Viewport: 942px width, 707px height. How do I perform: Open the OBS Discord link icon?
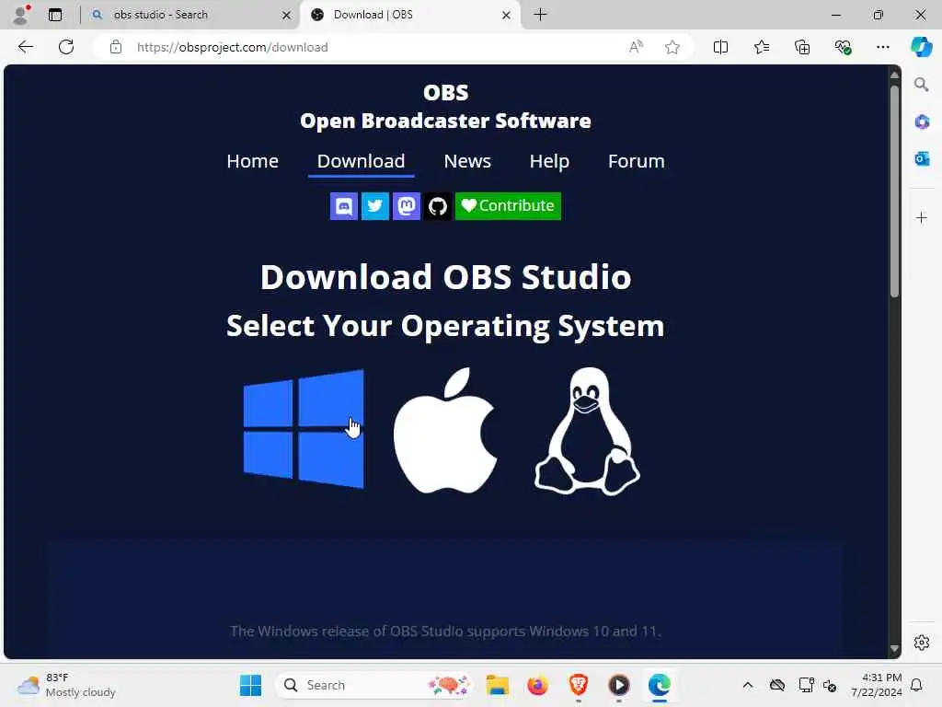coord(344,206)
